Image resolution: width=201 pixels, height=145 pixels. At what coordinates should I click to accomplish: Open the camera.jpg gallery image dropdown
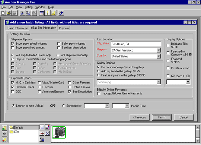click(x=159, y=82)
